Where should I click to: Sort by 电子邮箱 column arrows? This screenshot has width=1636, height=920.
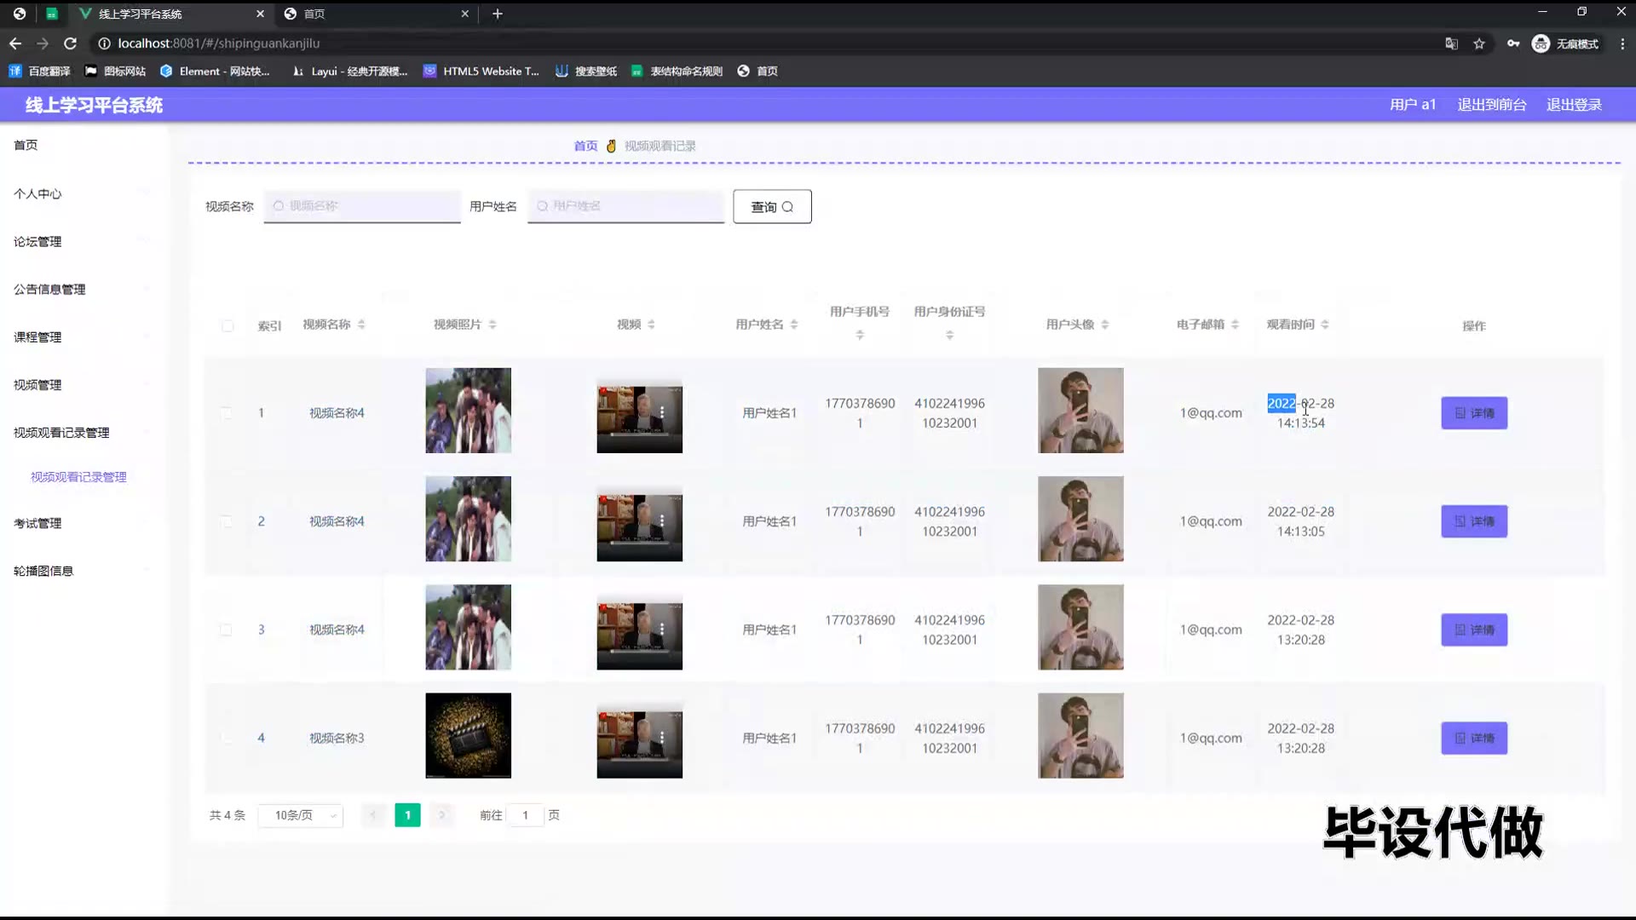[x=1235, y=325]
